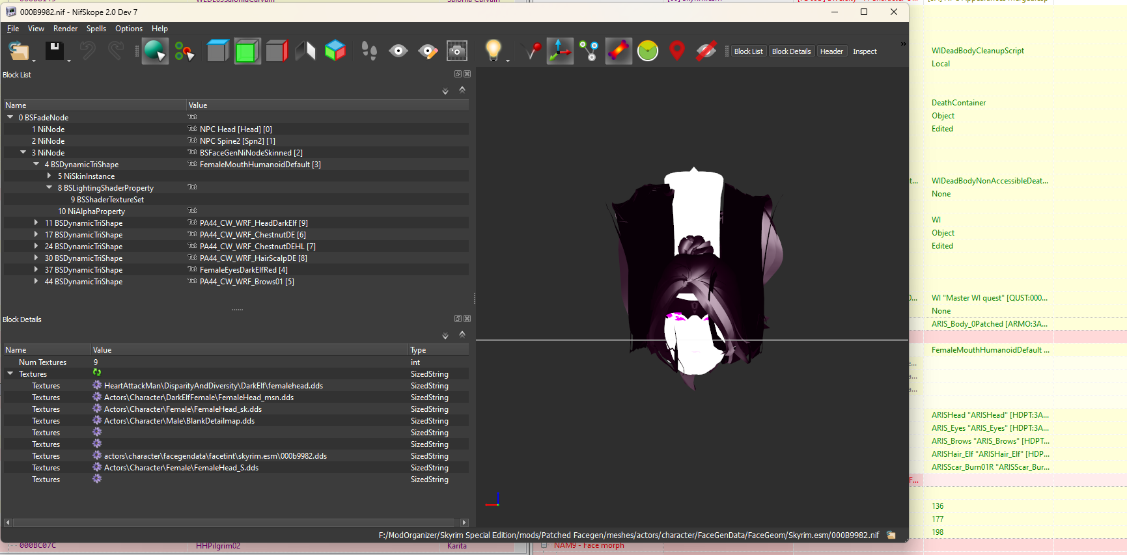Close the Block Details panel
The image size is (1127, 555).
click(467, 319)
